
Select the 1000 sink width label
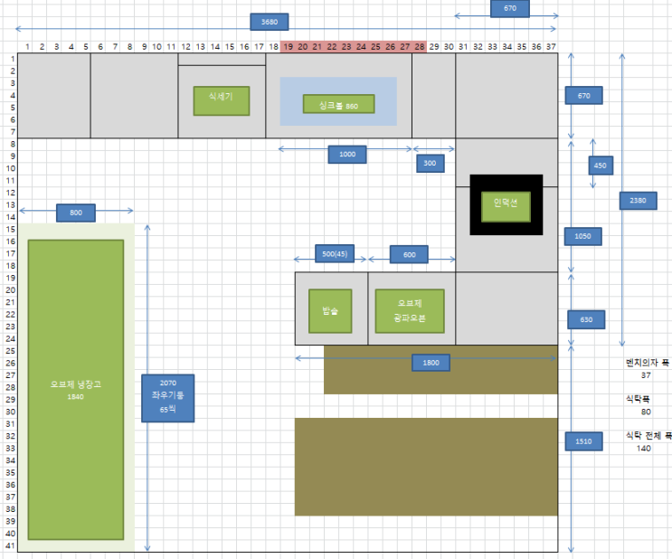[x=347, y=155]
